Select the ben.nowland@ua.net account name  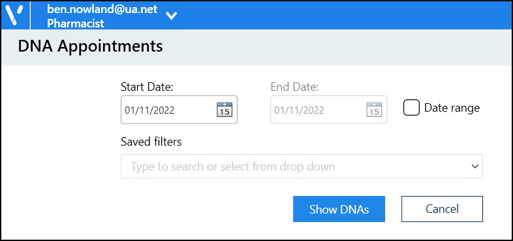click(x=102, y=9)
